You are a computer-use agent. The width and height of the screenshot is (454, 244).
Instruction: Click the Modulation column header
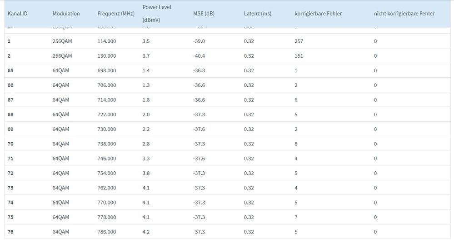click(66, 14)
